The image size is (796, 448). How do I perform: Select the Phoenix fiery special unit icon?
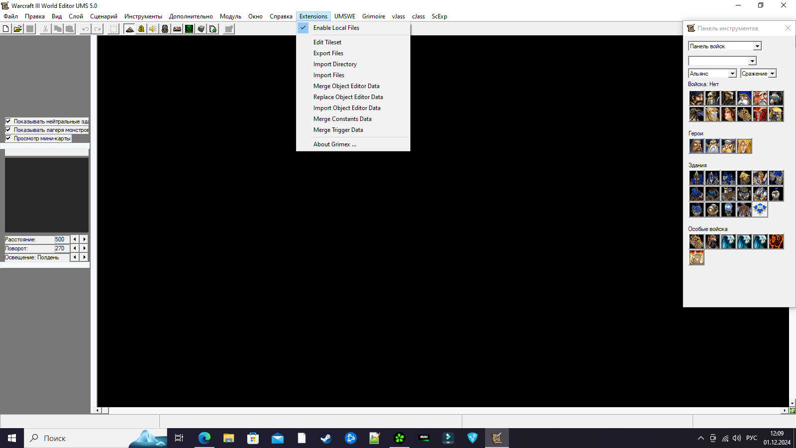pos(776,241)
